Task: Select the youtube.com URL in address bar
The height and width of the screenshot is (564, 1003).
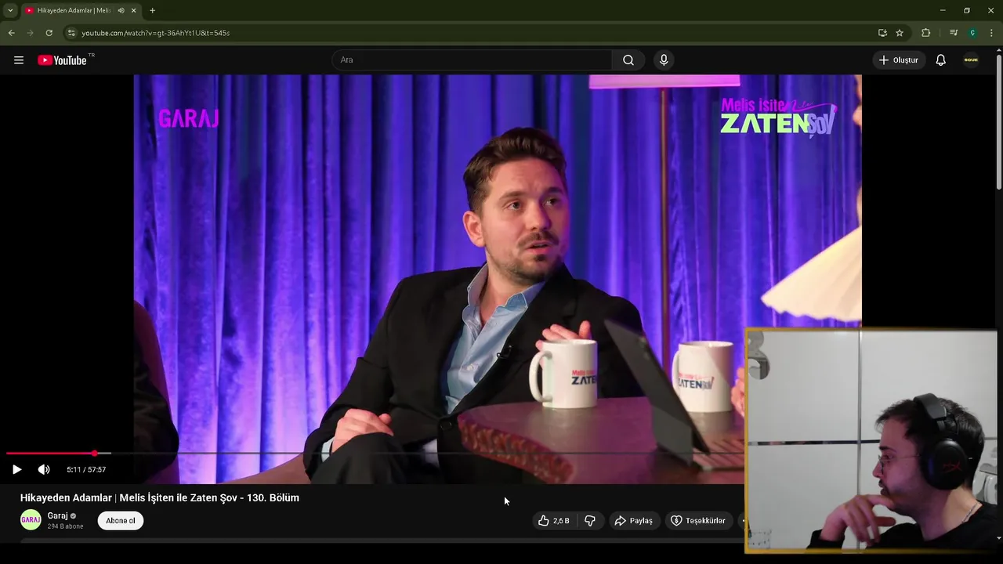Action: click(155, 33)
